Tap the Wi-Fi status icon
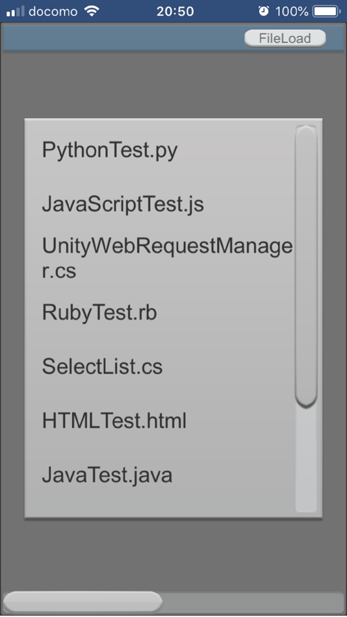Image resolution: width=347 pixels, height=617 pixels. [x=92, y=12]
